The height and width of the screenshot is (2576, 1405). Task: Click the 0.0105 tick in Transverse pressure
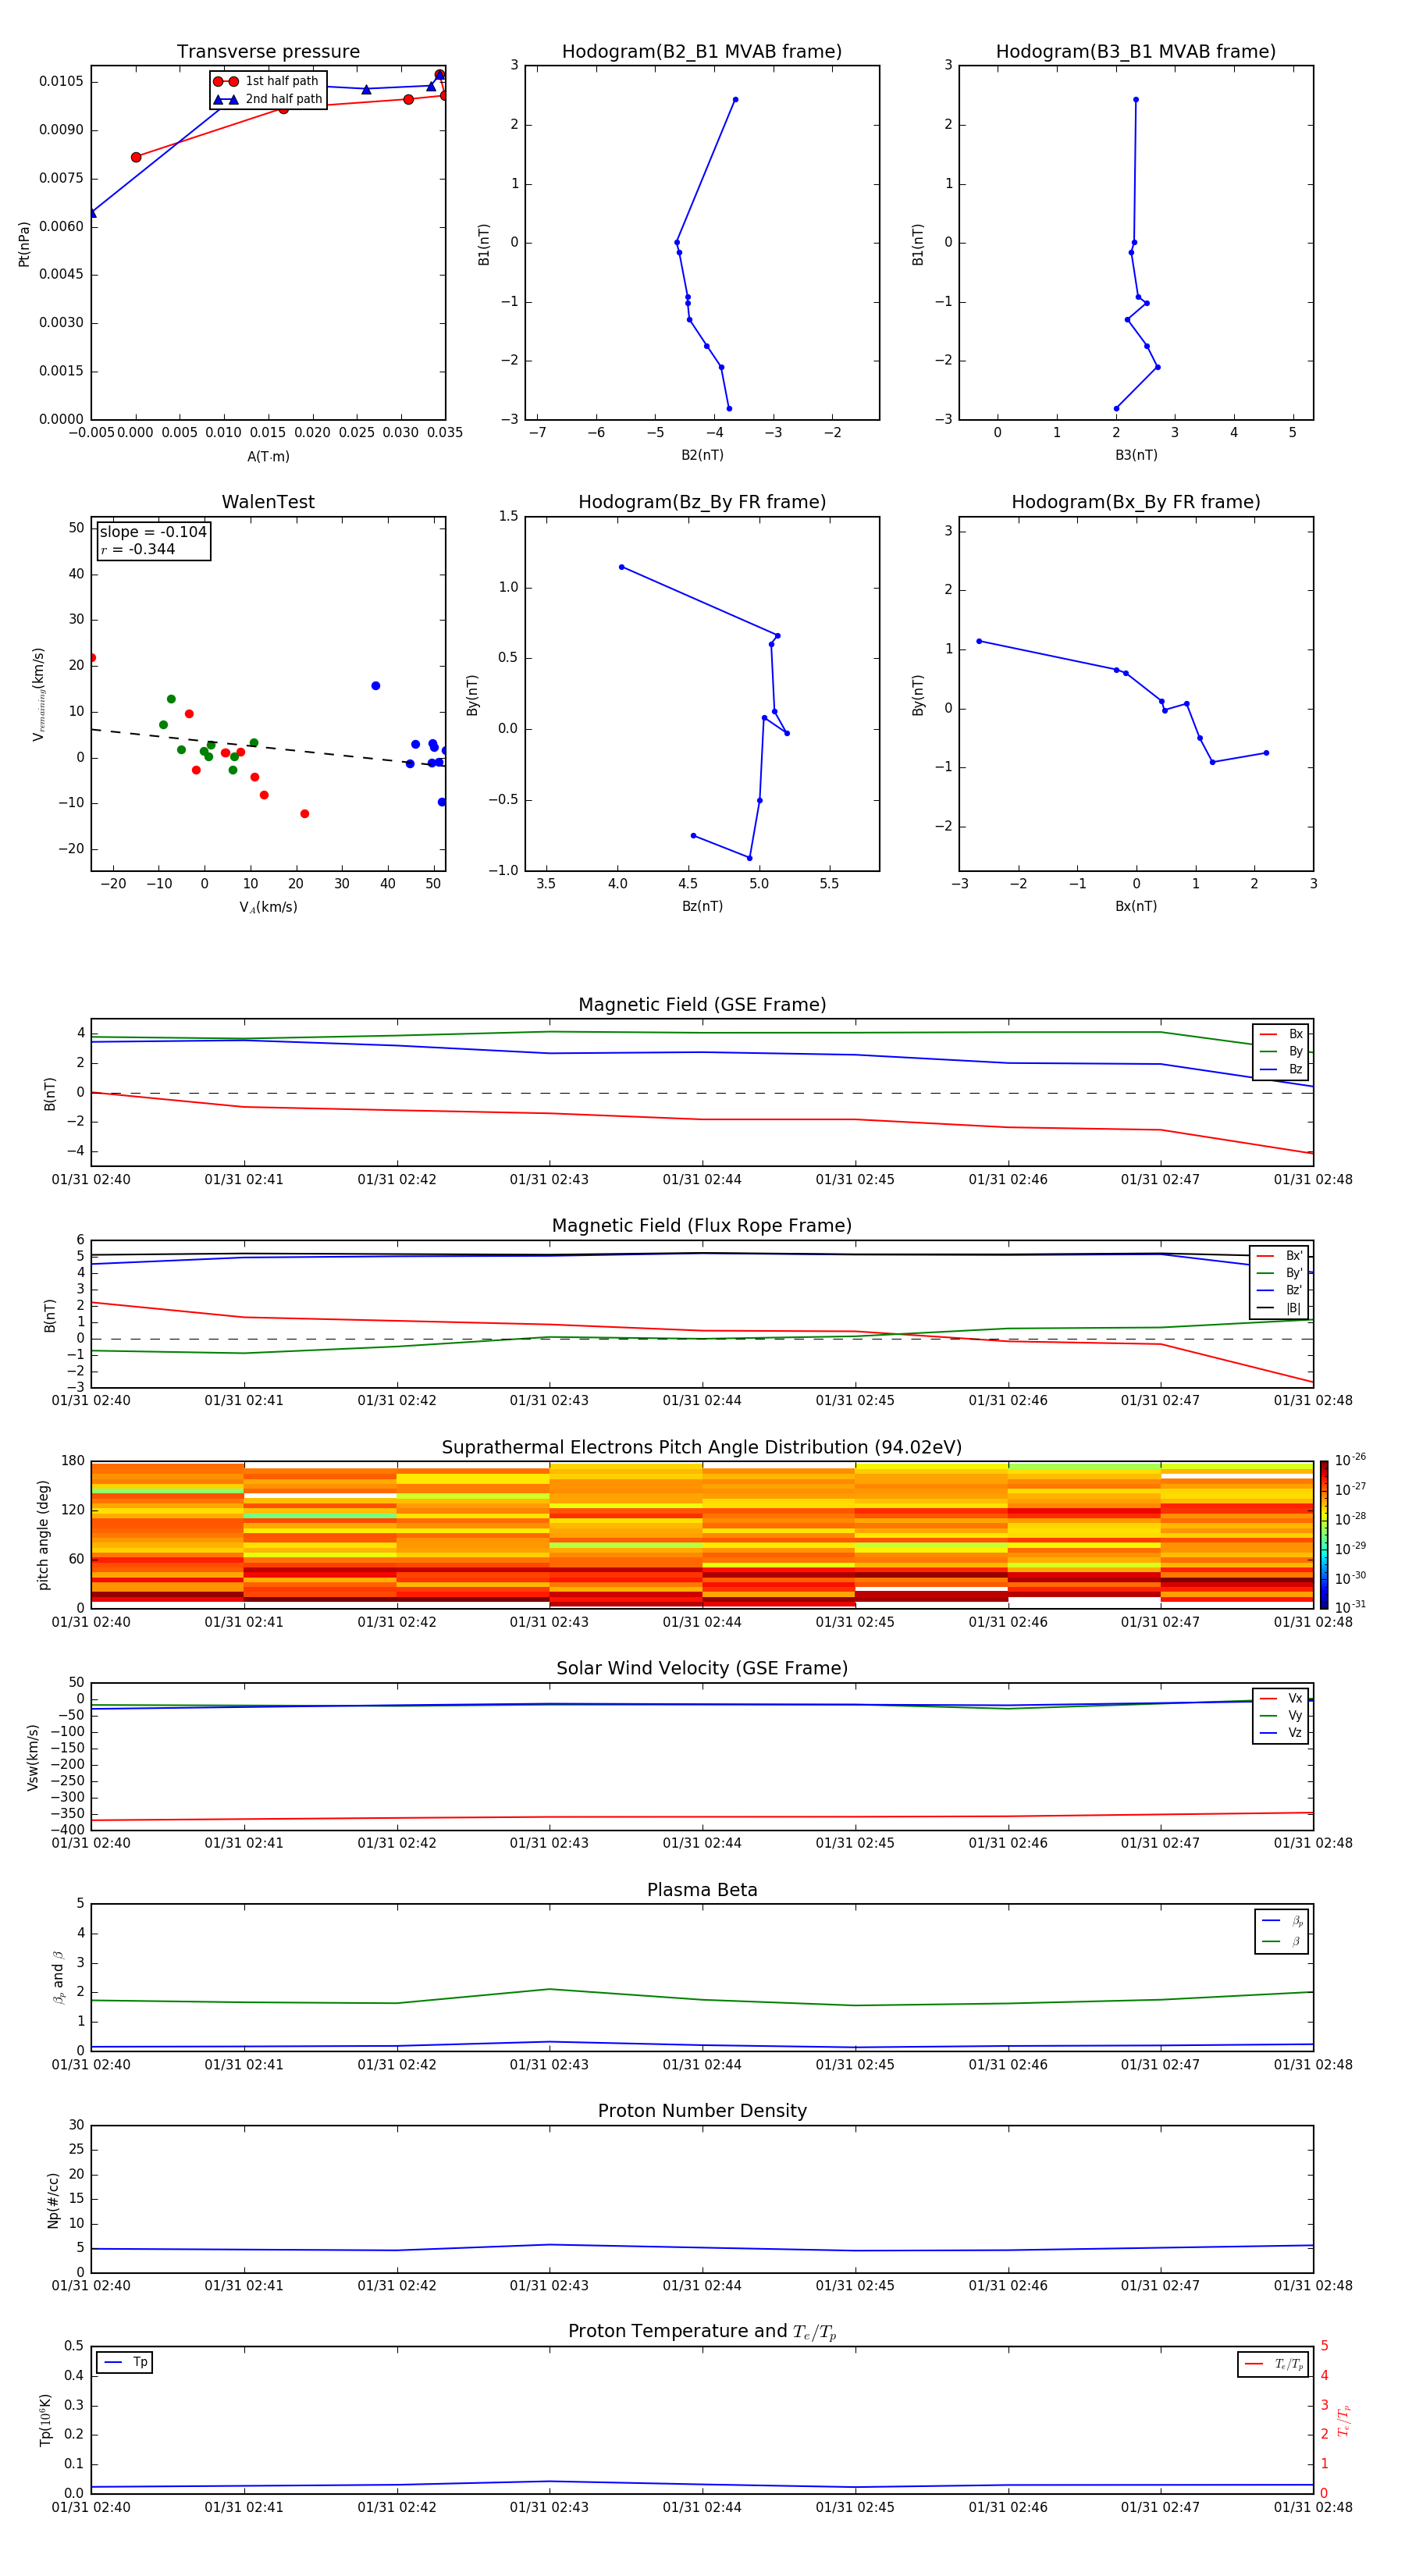click(61, 81)
